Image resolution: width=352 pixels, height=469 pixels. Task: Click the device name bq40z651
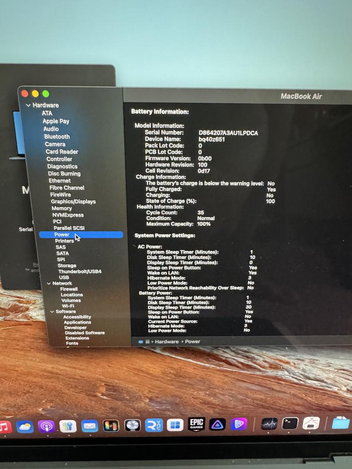point(212,139)
